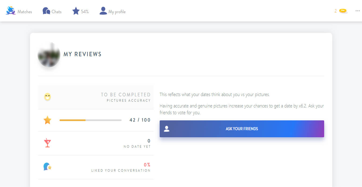
Task: Select the star rating icon in navbar
Action: pos(76,11)
